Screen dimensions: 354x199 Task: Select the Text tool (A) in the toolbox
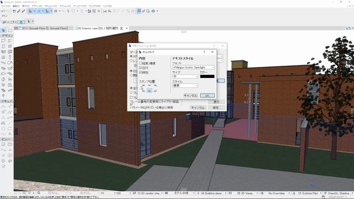click(x=3, y=117)
